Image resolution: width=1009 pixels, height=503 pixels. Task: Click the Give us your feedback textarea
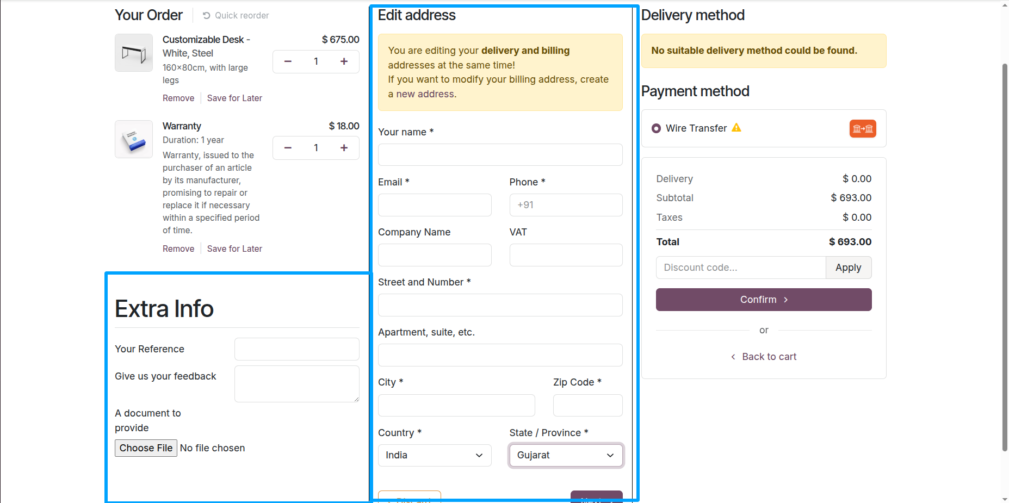click(x=297, y=384)
